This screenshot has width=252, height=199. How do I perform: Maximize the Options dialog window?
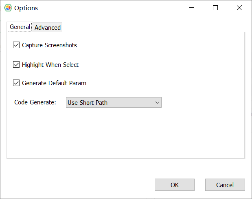pyautogui.click(x=215, y=8)
